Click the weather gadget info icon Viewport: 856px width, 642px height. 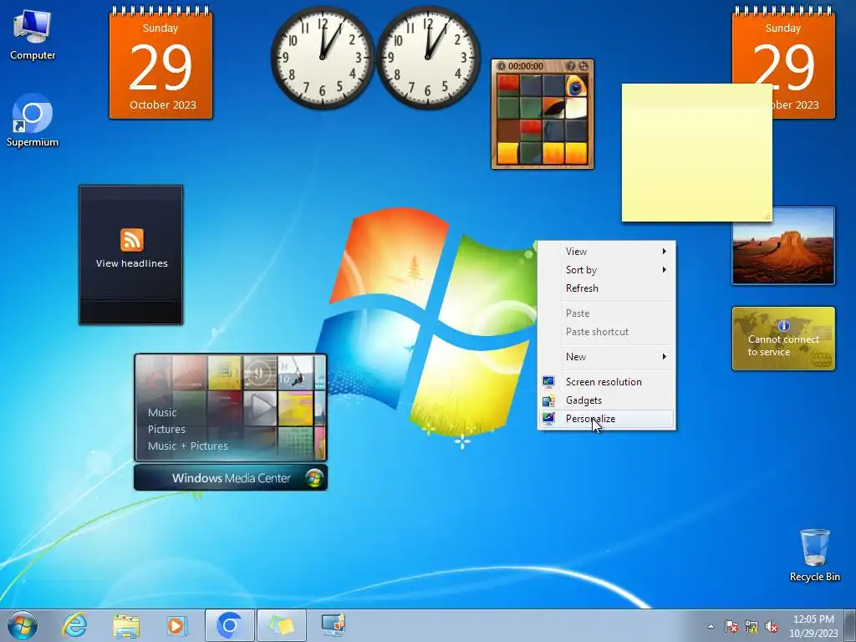tap(784, 326)
